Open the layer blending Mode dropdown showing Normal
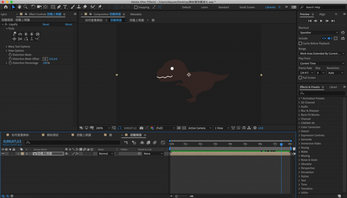Image resolution: width=347 pixels, height=198 pixels. click(x=106, y=154)
